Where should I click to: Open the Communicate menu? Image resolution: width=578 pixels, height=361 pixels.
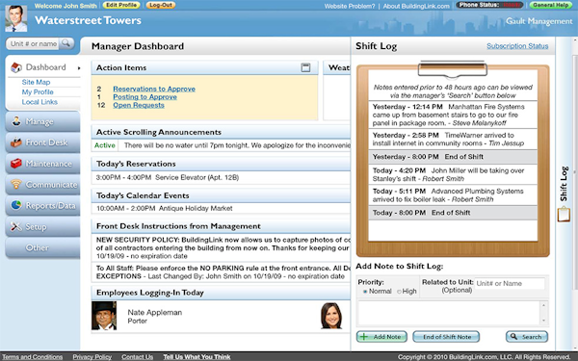tap(42, 185)
